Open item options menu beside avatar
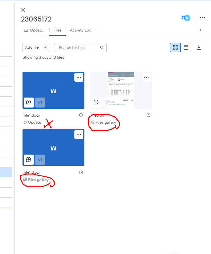Viewport: 211px width, 254px height. [x=202, y=17]
